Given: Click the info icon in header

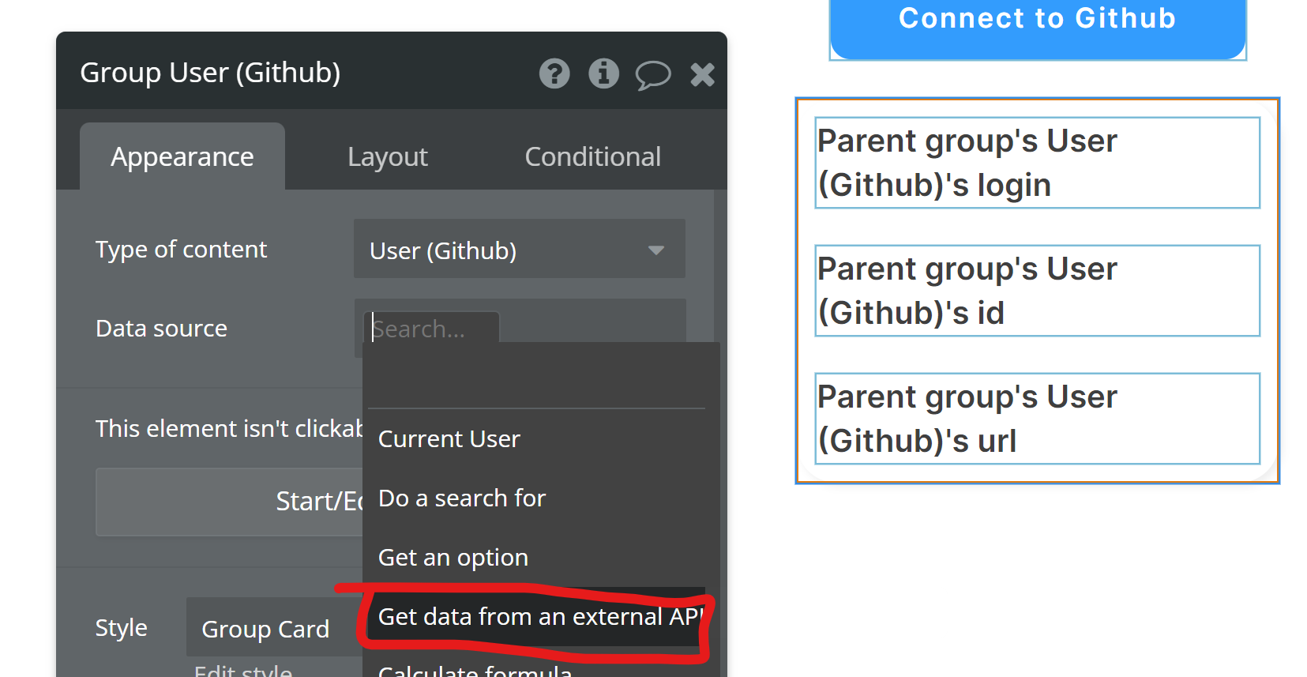Looking at the screenshot, I should pyautogui.click(x=603, y=73).
